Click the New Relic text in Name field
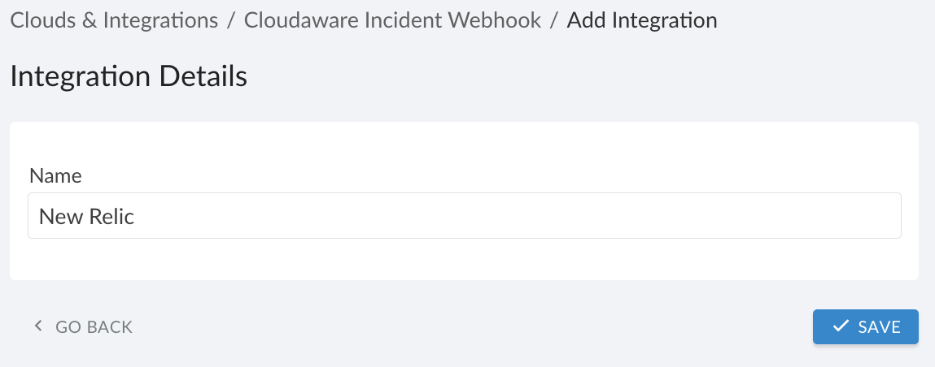The image size is (935, 367). [86, 216]
